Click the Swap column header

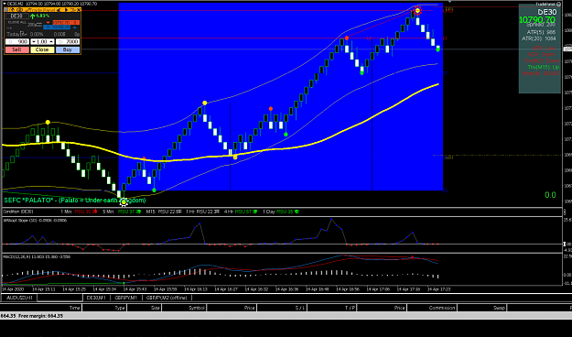click(482, 308)
